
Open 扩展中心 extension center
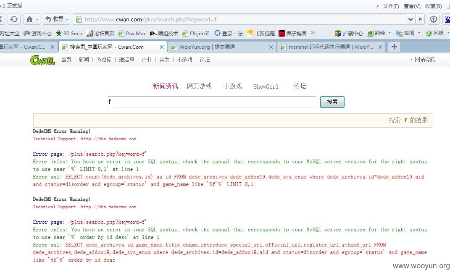[x=349, y=33]
